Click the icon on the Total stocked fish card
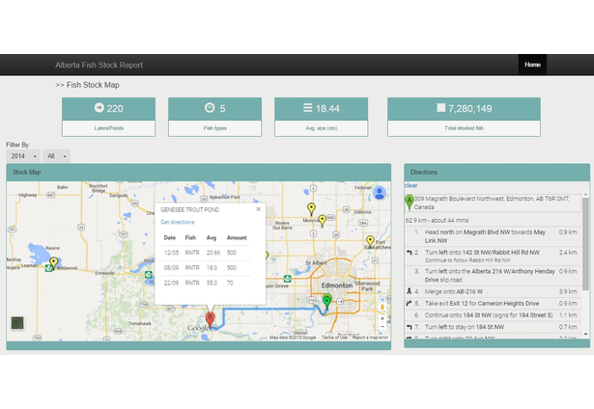This screenshot has width=594, height=409. [x=441, y=108]
